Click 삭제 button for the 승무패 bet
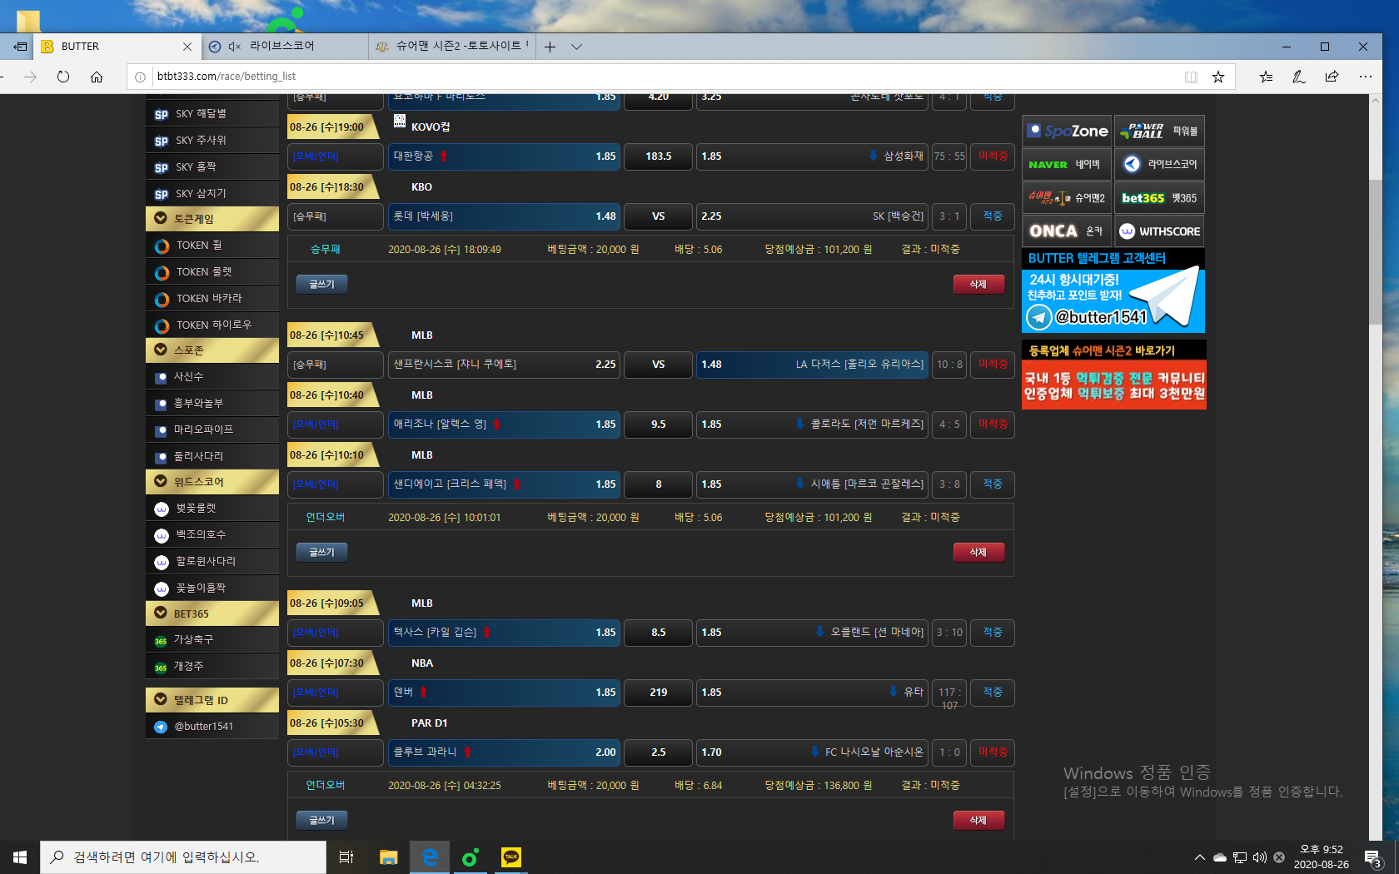This screenshot has height=874, width=1399. tap(978, 284)
